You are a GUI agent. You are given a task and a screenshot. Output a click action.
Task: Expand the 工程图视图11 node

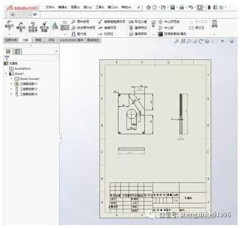coord(11,84)
